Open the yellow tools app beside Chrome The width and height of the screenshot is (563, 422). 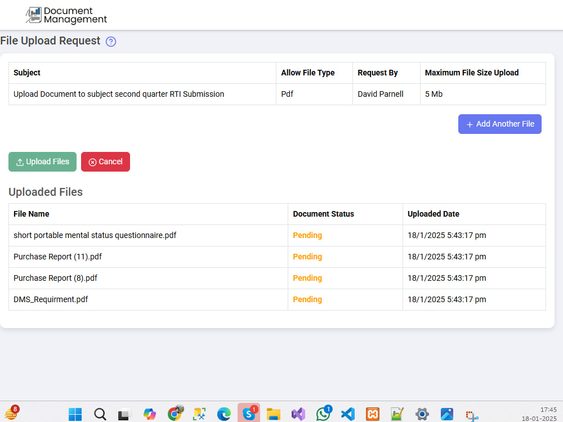click(x=199, y=414)
